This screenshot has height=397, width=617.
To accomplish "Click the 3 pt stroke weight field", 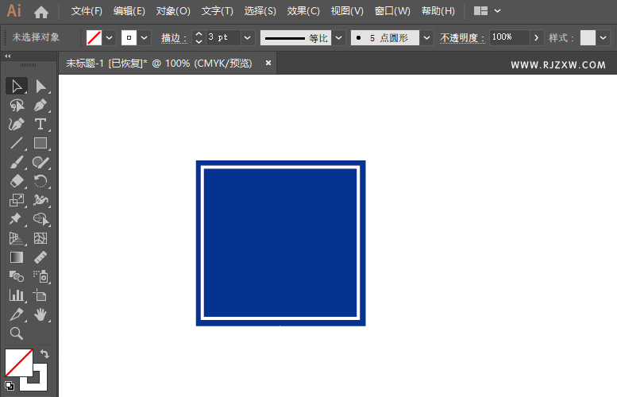I will 222,38.
